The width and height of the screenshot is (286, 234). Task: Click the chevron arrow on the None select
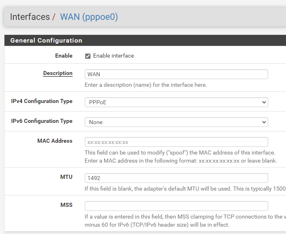[264, 122]
